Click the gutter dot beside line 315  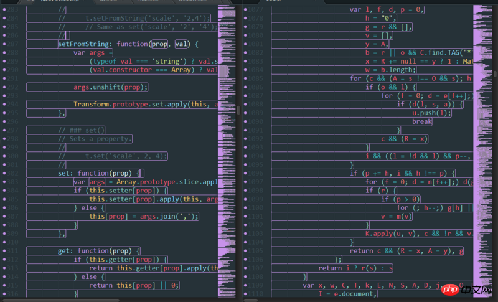coord(4,285)
